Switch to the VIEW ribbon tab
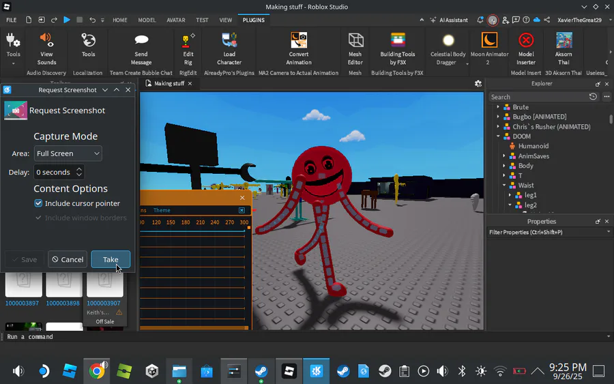This screenshot has width=614, height=384. coord(226,20)
